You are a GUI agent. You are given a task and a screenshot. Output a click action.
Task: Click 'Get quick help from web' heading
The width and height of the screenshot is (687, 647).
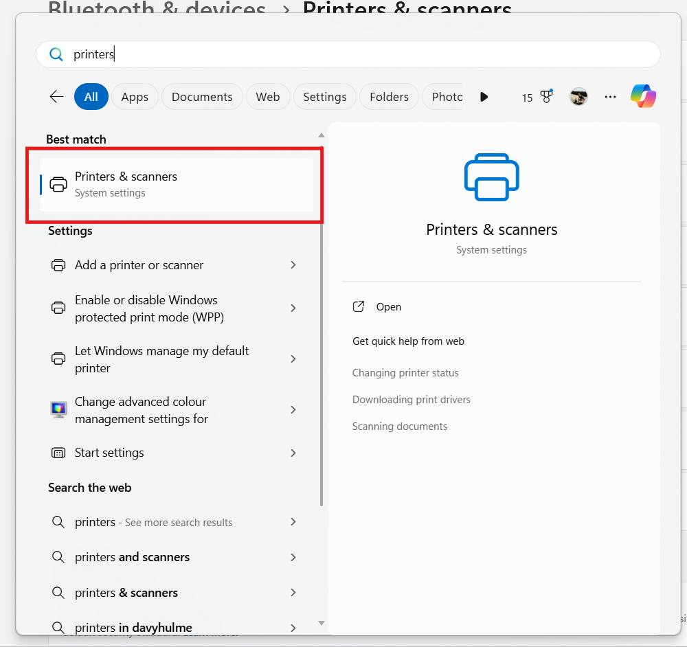(408, 341)
